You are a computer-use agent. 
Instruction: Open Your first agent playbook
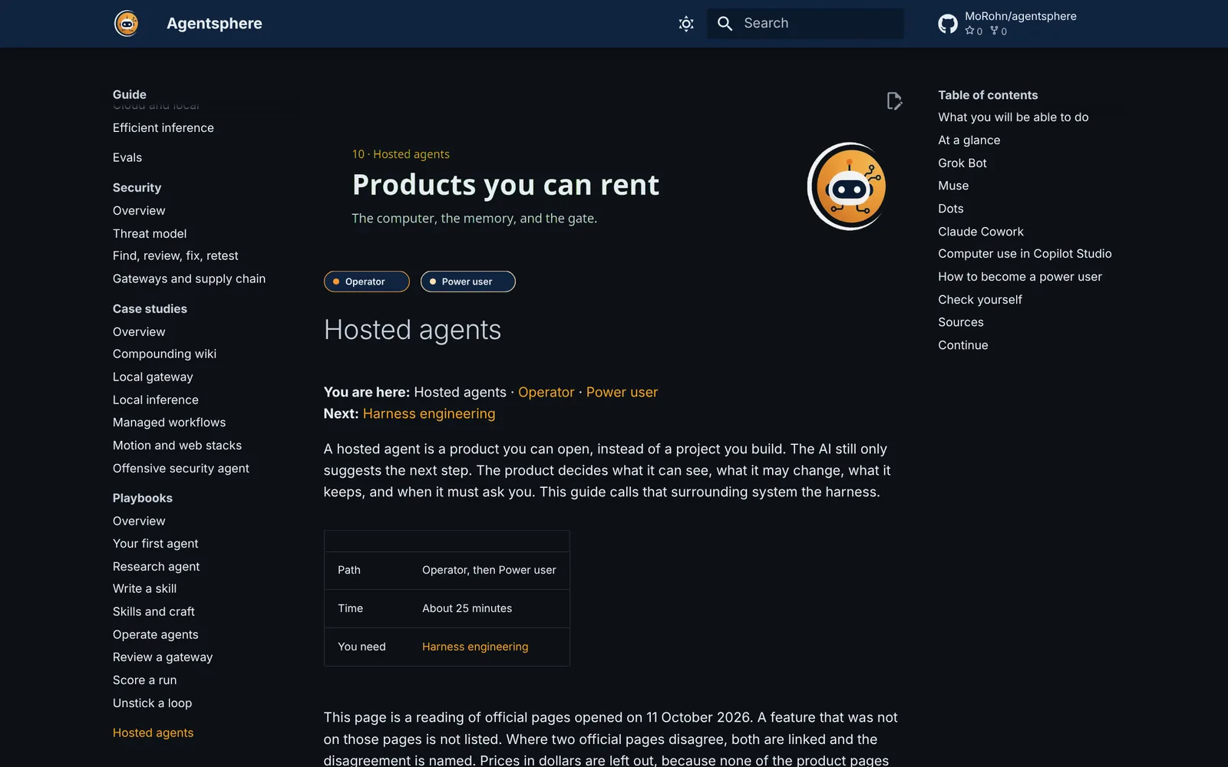(155, 544)
